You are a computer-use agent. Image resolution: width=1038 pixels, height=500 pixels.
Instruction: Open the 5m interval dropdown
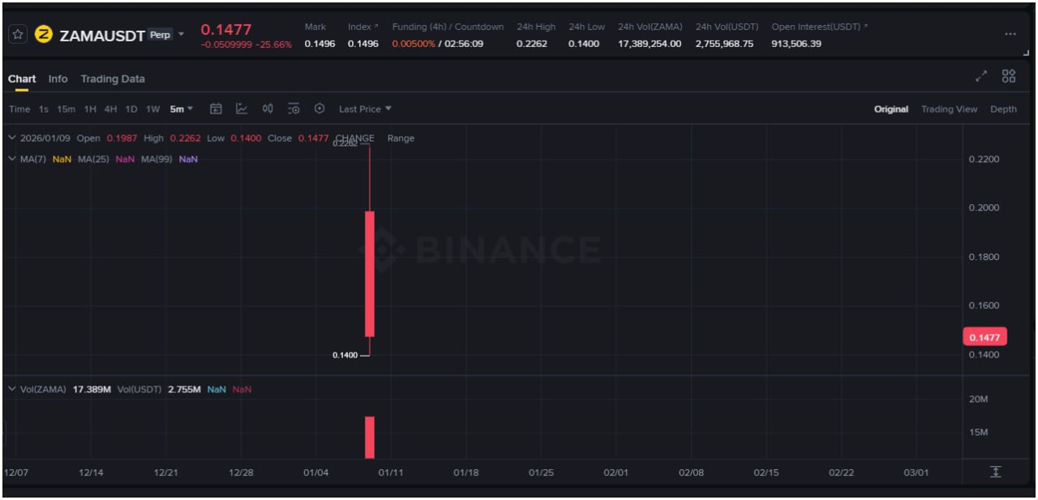pyautogui.click(x=182, y=109)
